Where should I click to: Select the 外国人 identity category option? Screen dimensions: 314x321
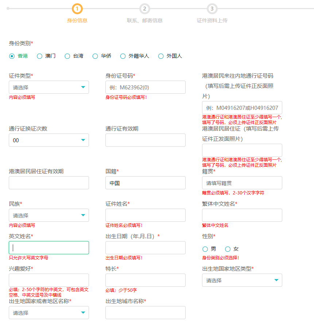tap(161, 56)
